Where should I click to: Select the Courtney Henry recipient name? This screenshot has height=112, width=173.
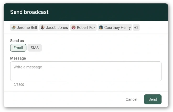click(x=117, y=28)
